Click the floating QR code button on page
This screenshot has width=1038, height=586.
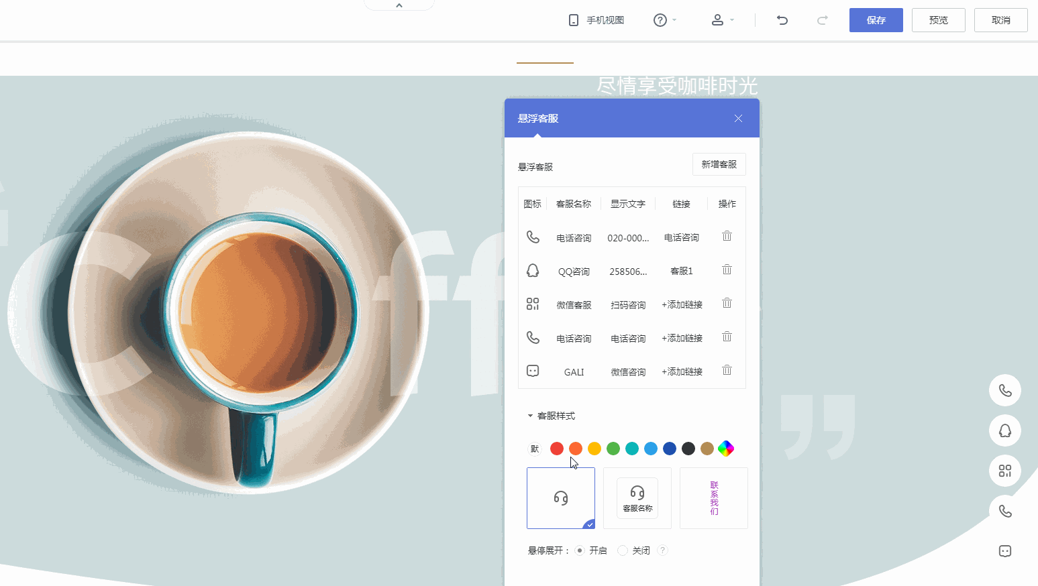pos(1005,471)
